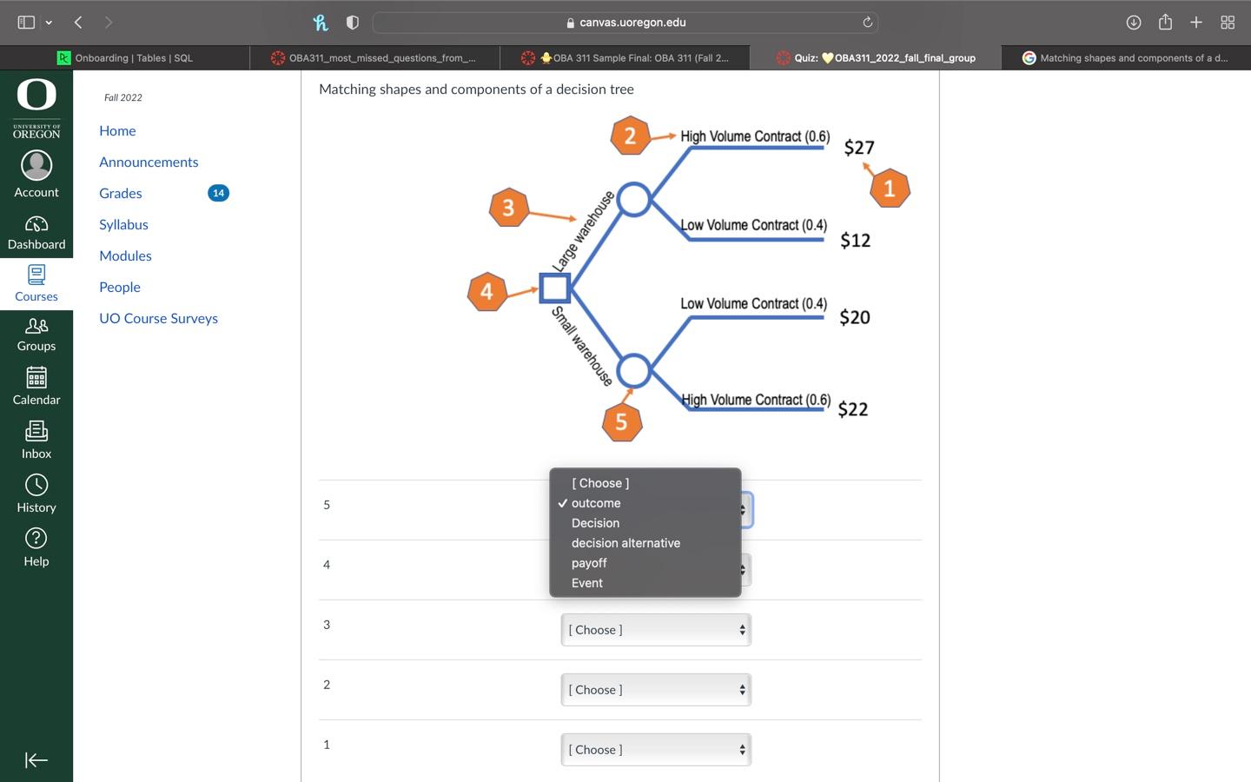This screenshot has width=1251, height=782.
Task: Reload the page using the refresh icon
Action: pos(867,23)
